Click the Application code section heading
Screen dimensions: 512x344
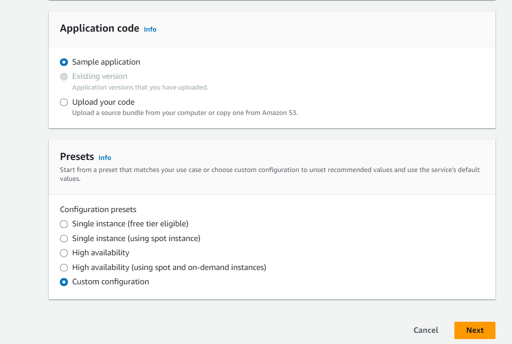99,28
